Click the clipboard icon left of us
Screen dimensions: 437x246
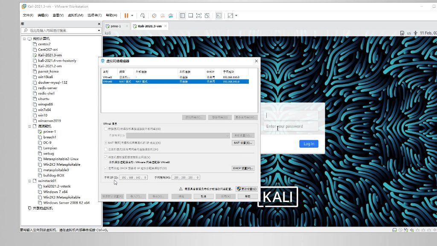(x=402, y=33)
